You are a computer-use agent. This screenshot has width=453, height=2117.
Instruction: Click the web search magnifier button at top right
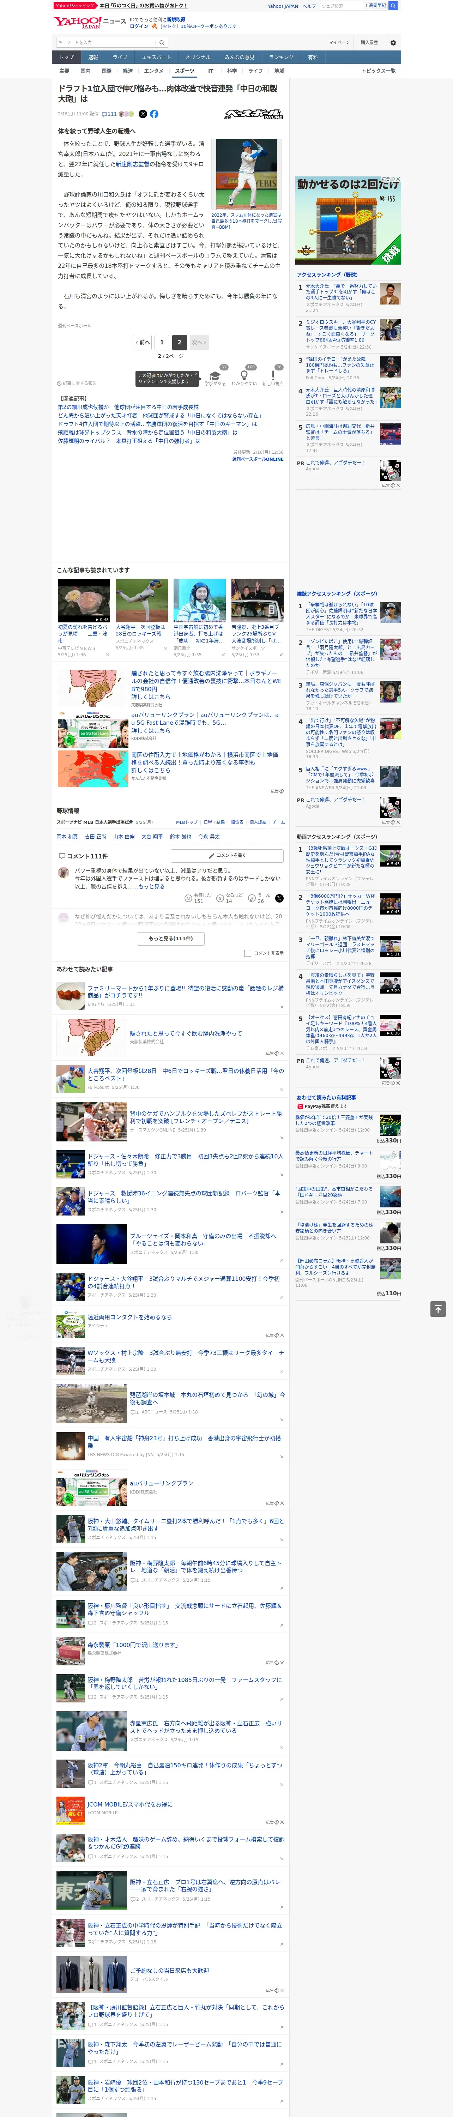393,6
